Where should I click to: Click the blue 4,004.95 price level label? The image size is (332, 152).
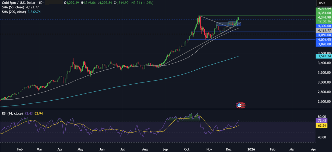click(x=324, y=39)
